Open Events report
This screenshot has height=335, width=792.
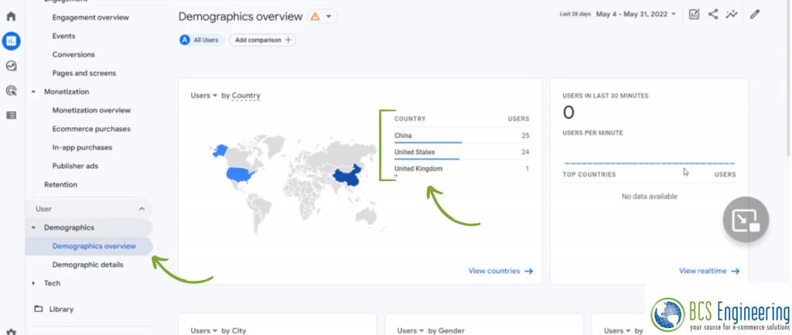click(x=63, y=36)
